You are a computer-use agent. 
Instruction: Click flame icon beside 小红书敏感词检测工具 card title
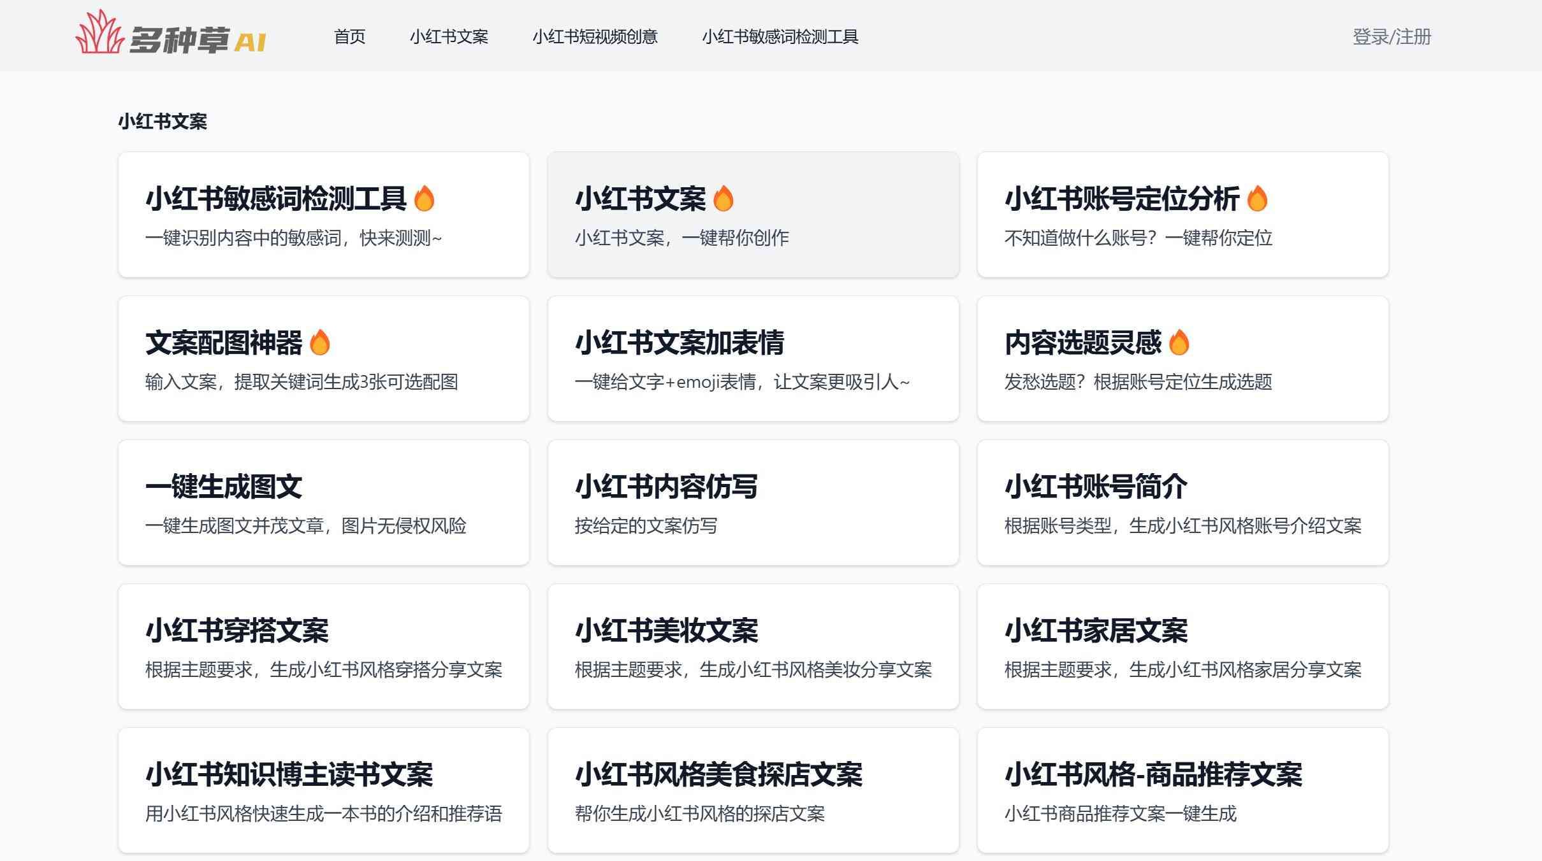coord(424,199)
